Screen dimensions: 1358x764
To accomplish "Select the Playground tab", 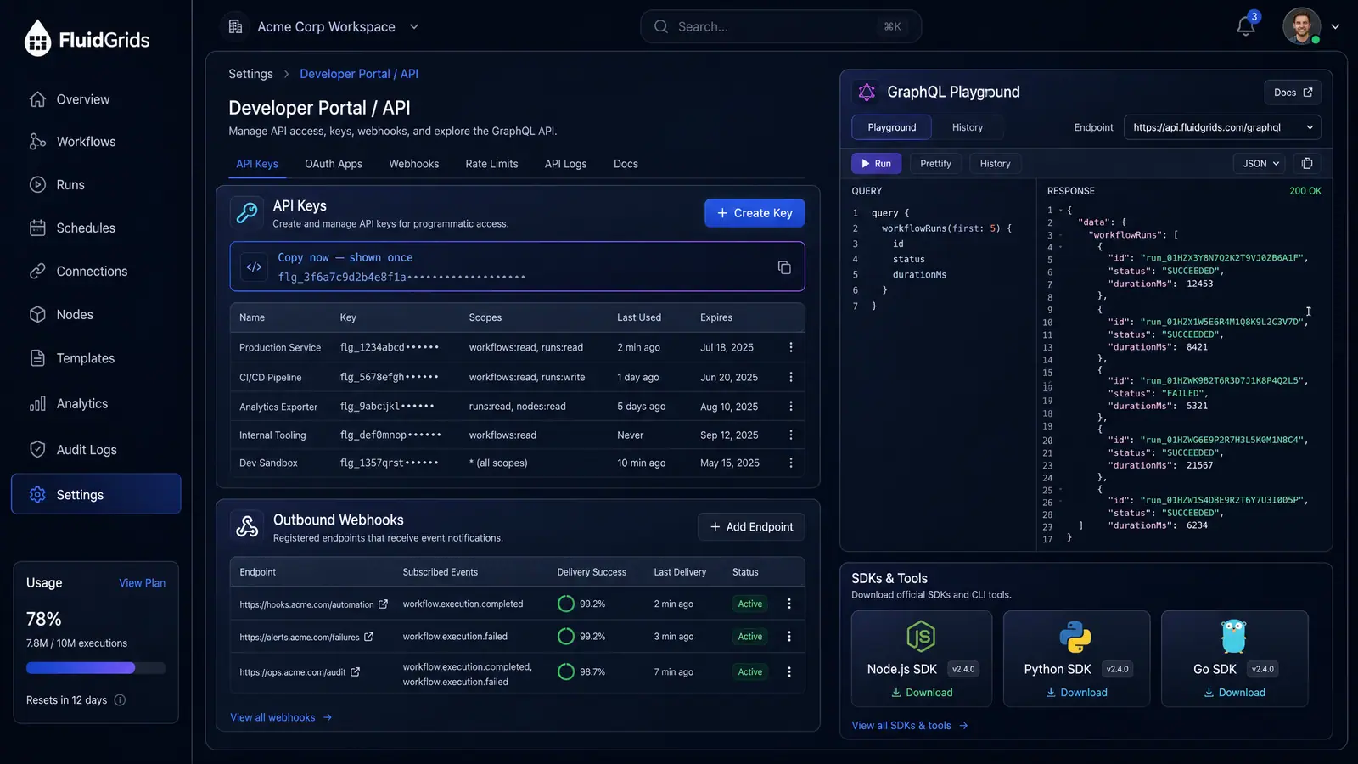I will [x=892, y=127].
